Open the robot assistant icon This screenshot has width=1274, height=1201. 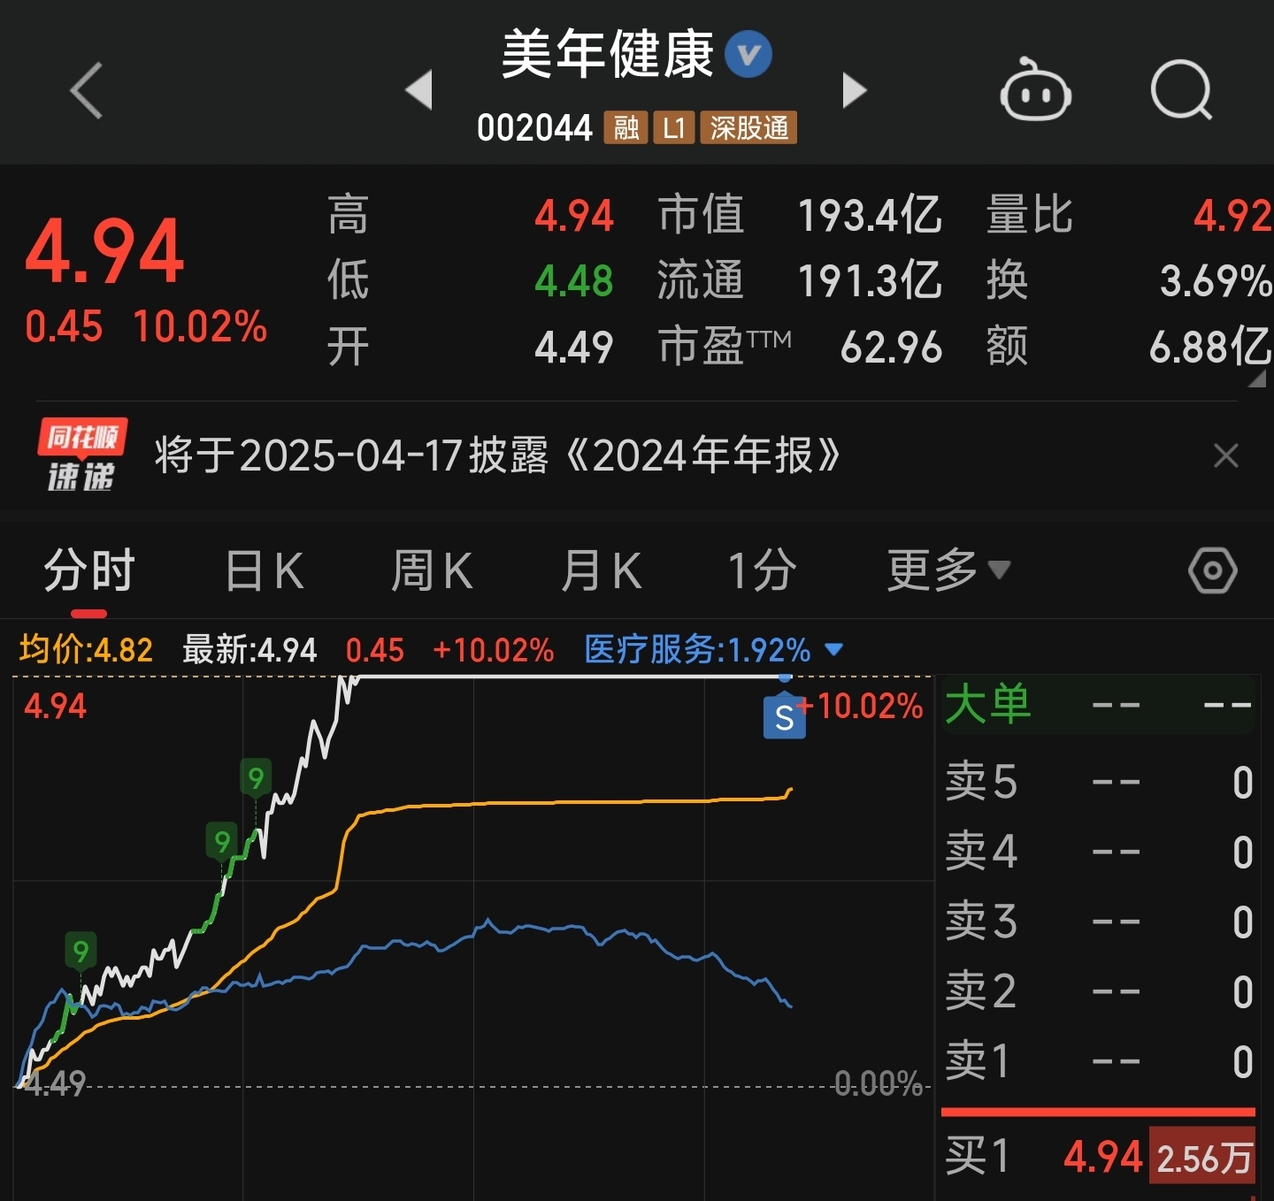(x=1035, y=89)
